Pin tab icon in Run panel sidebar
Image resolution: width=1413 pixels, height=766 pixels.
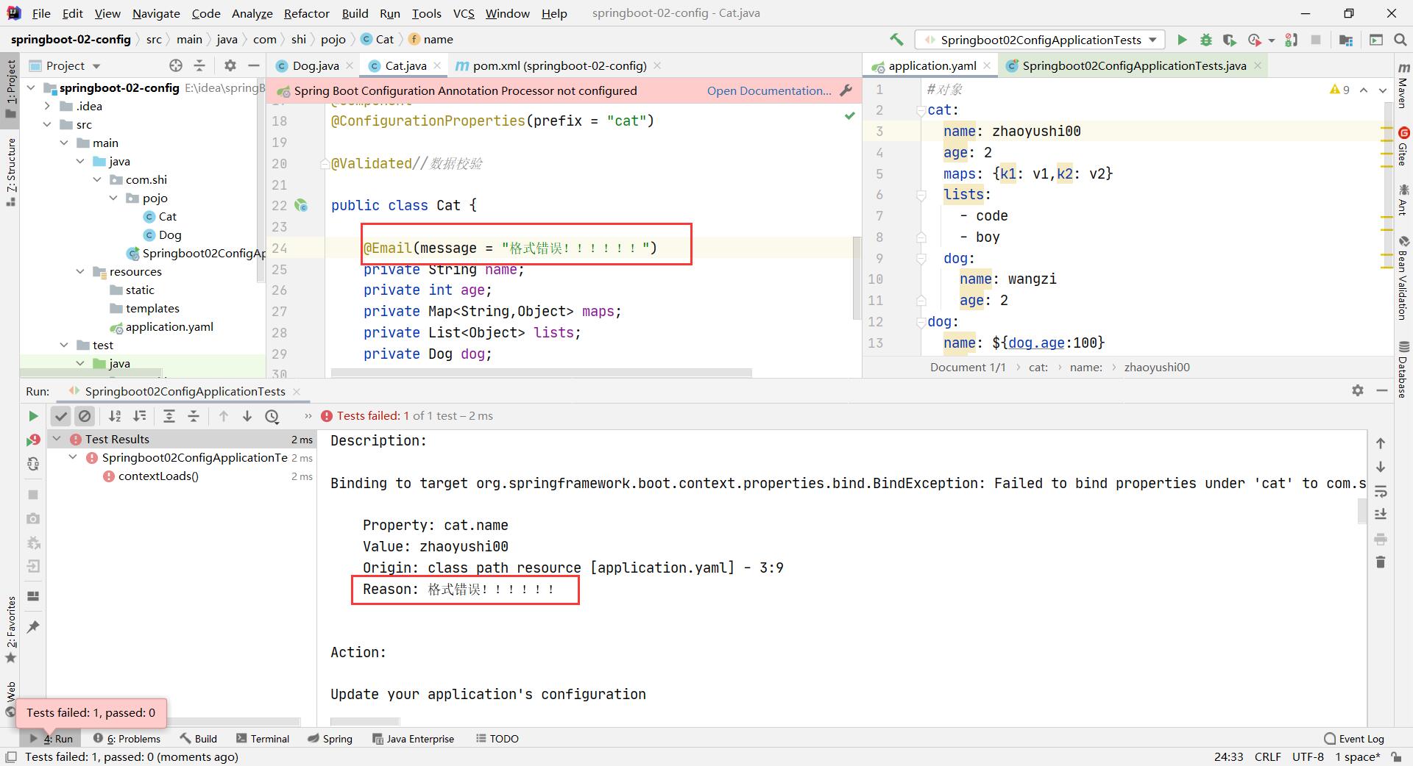[x=33, y=626]
